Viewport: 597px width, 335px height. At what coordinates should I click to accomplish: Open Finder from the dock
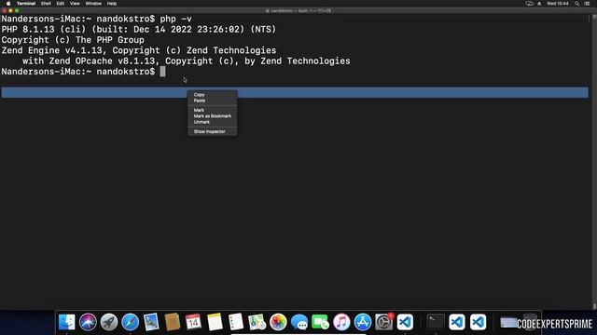[66, 322]
